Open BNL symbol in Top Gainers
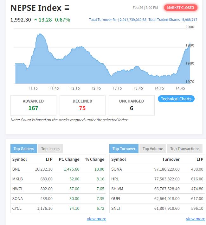Screen dimensions: 206x225 (x=16, y=169)
